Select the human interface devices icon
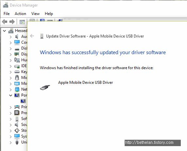The image size is (187, 151). tap(17, 60)
